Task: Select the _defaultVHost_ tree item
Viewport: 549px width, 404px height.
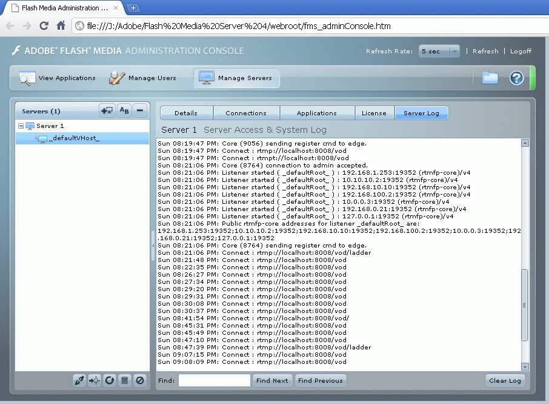Action: click(82, 138)
